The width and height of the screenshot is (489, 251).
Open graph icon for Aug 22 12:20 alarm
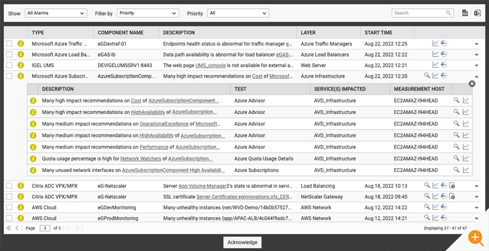[436, 76]
